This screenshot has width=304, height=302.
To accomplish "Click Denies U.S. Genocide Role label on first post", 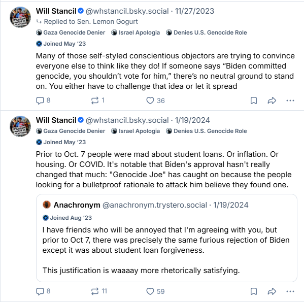I will (x=207, y=32).
